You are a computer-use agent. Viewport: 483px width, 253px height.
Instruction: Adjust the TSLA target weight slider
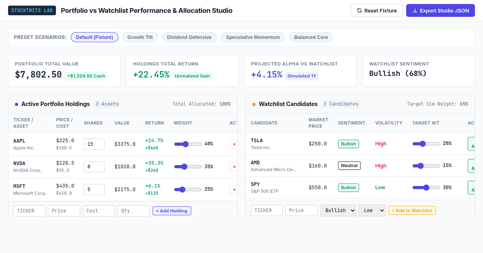tap(426, 144)
